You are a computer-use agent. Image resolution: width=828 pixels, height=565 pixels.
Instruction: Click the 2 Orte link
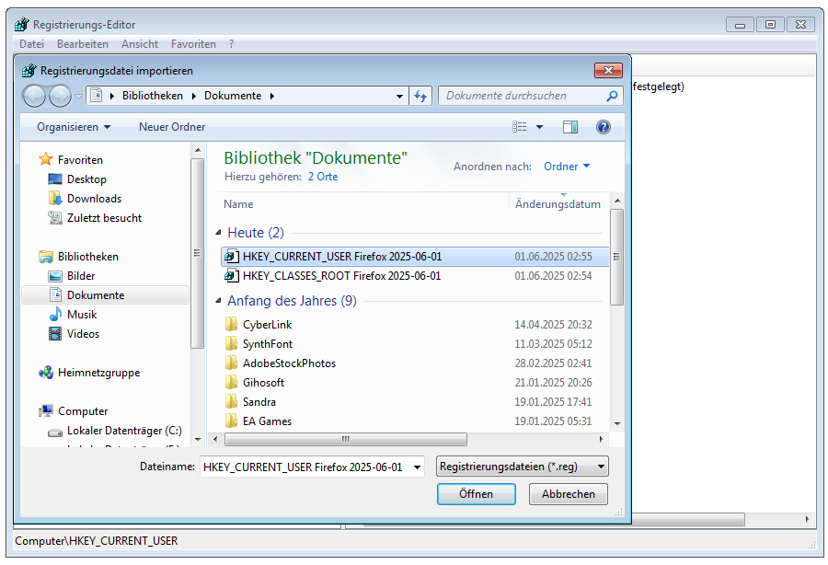tap(322, 177)
